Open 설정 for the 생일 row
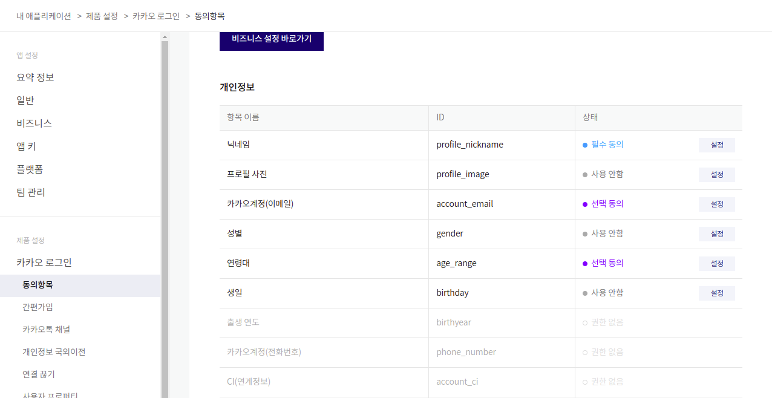772x398 pixels. coord(716,293)
